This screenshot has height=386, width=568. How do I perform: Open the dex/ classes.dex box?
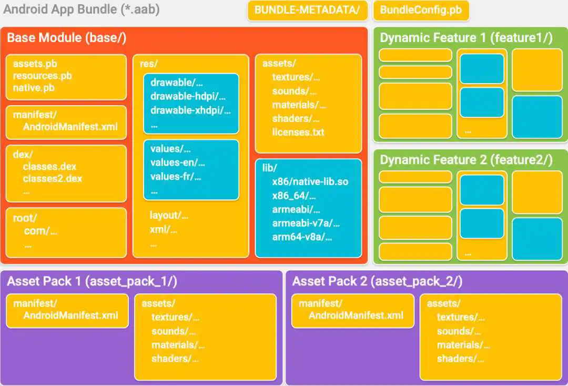pyautogui.click(x=66, y=174)
